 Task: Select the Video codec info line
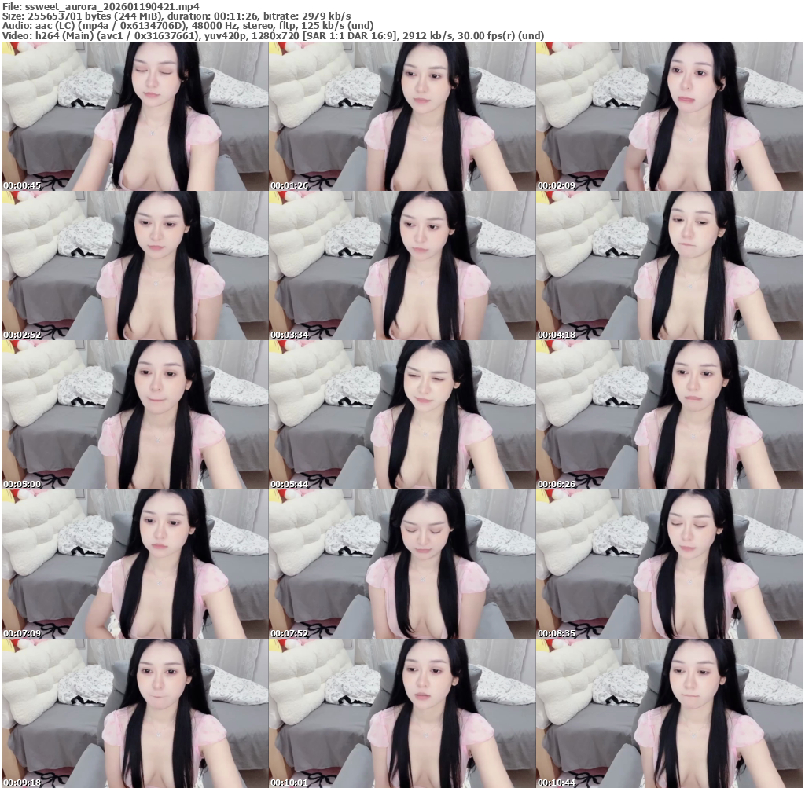point(273,36)
